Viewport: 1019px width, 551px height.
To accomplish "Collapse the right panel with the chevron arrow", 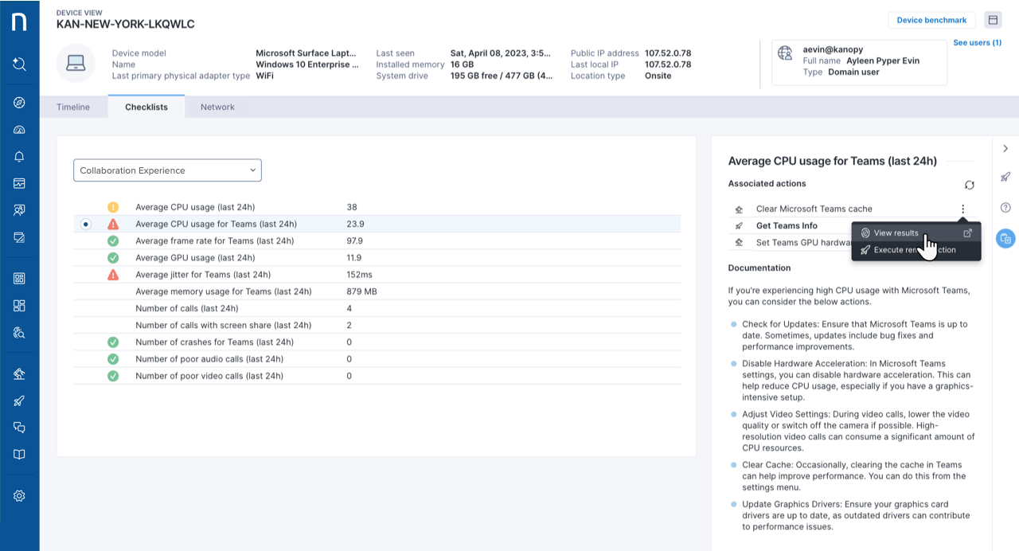I will pos(1005,148).
